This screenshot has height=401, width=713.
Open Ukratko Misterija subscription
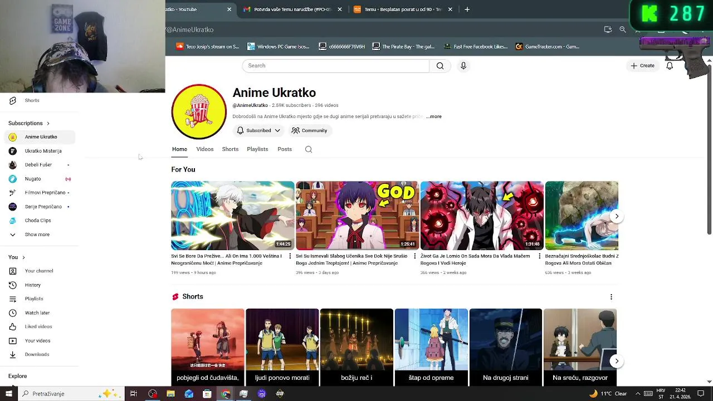pyautogui.click(x=39, y=151)
